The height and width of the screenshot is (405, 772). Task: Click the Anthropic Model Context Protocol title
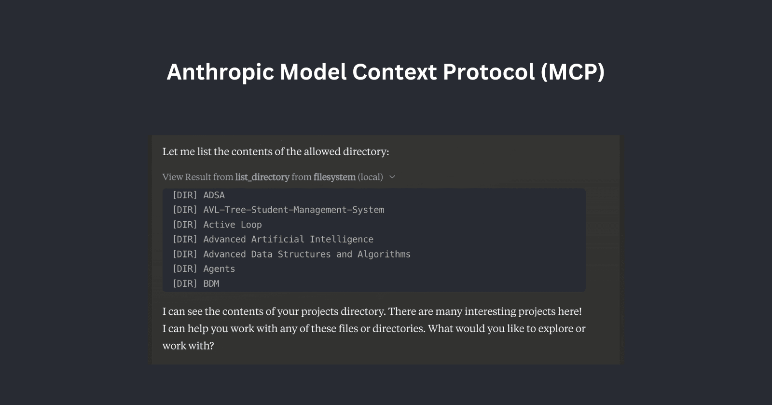(x=386, y=71)
